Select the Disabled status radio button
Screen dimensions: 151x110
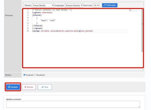click(35, 75)
